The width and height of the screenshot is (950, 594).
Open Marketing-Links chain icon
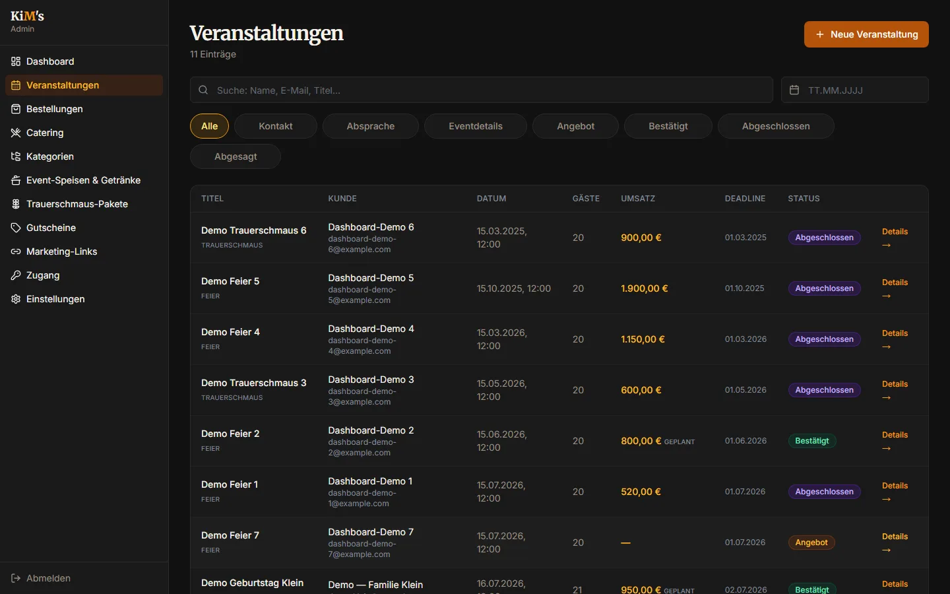pyautogui.click(x=16, y=251)
